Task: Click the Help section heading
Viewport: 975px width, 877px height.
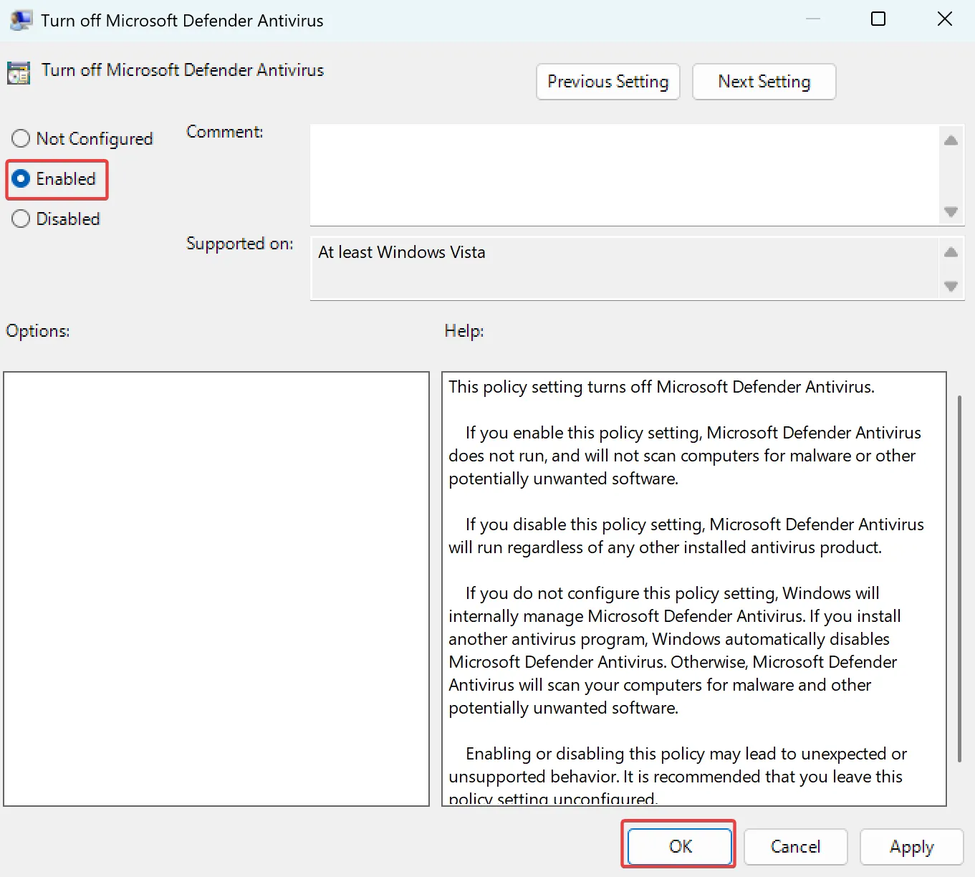Action: pos(463,330)
